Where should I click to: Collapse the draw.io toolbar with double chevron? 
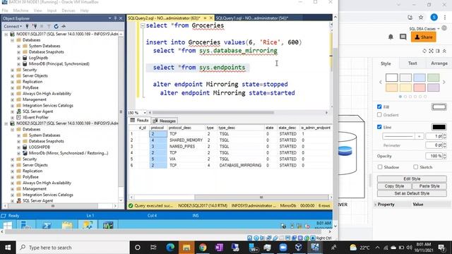click(x=444, y=51)
